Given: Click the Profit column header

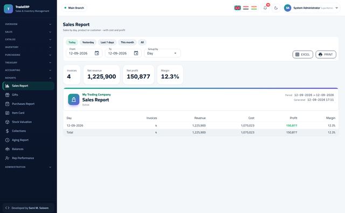Looking at the screenshot, I should tap(293, 118).
